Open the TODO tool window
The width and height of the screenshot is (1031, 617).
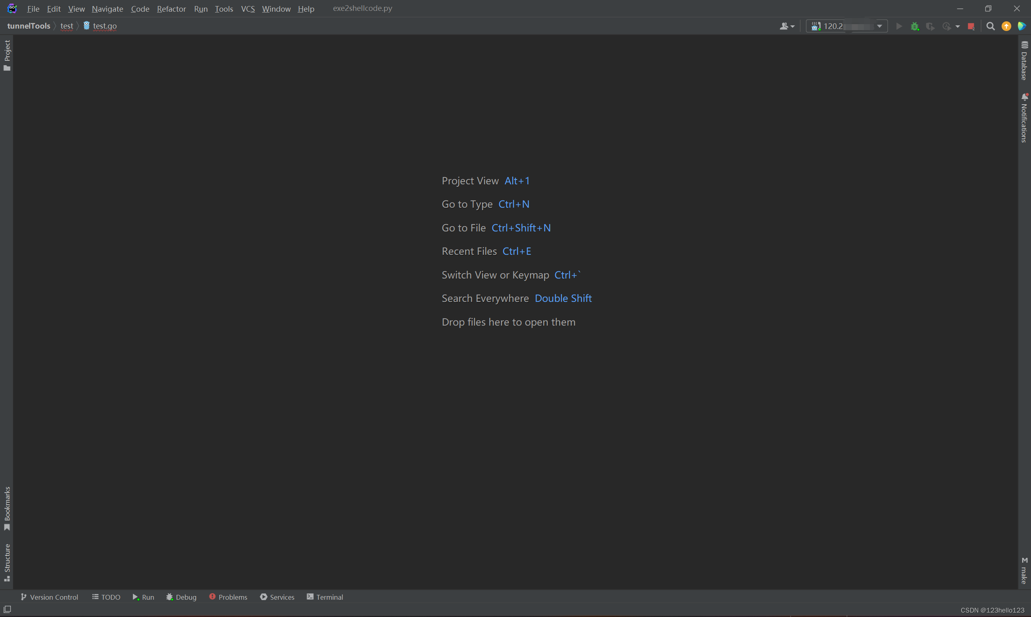point(106,597)
